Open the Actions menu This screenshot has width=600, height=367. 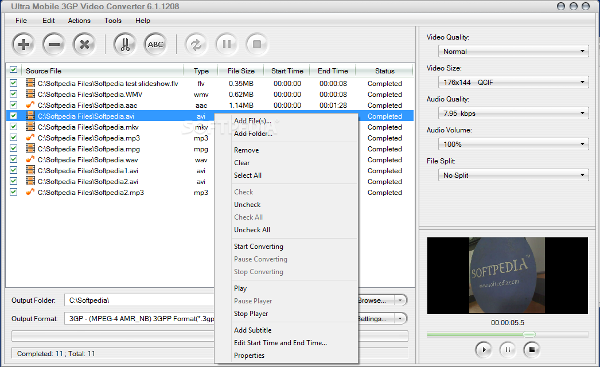[x=79, y=21]
